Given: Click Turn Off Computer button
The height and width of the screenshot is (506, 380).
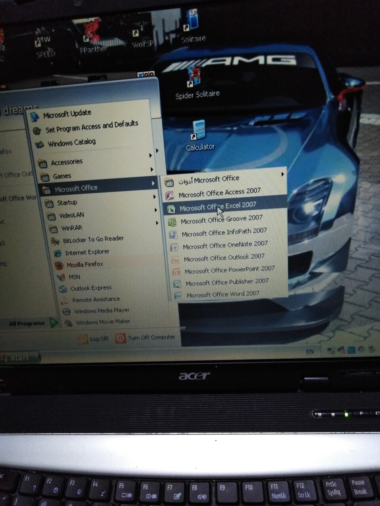Looking at the screenshot, I should pyautogui.click(x=145, y=338).
